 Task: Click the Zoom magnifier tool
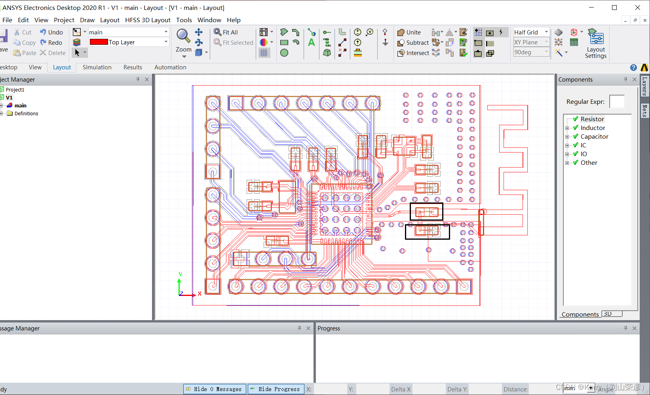coord(183,36)
